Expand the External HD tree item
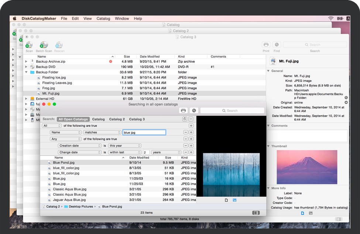The width and height of the screenshot is (360, 234). pos(26,99)
